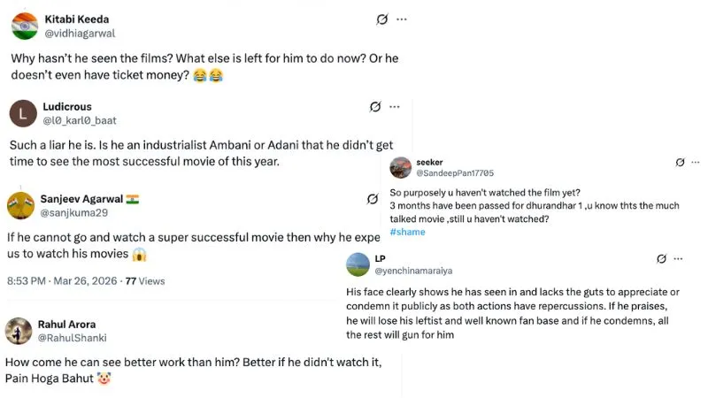
Task: Show more options for LP's tweet
Action: pyautogui.click(x=678, y=259)
